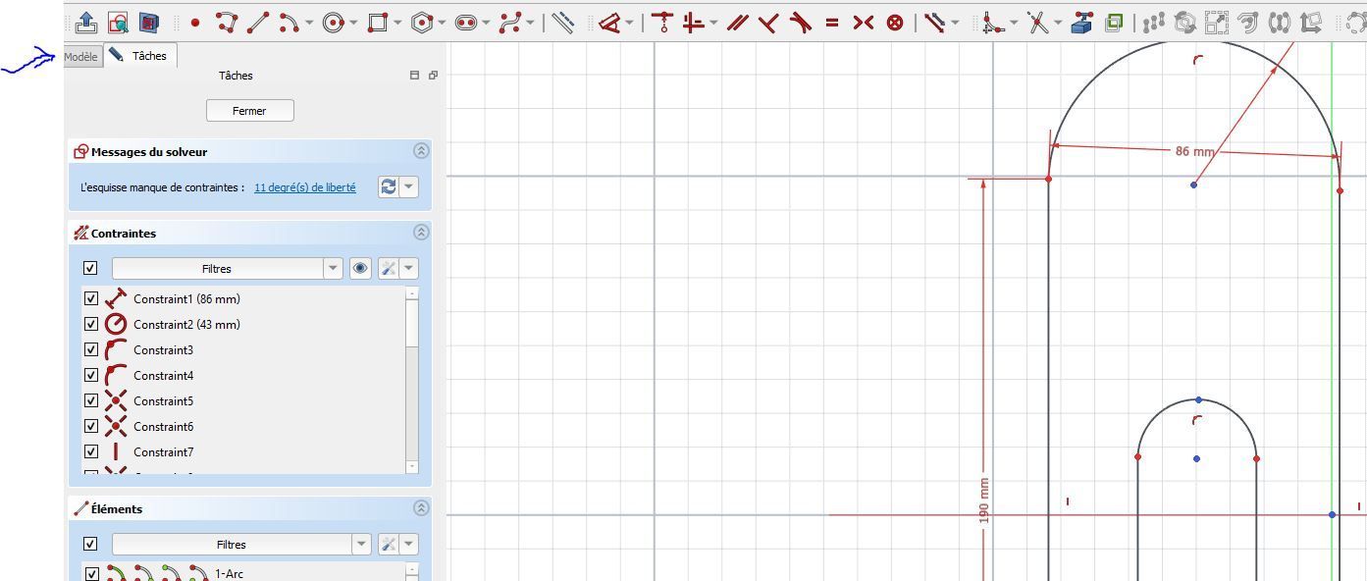Click the Leave sketch icon

coord(86,22)
